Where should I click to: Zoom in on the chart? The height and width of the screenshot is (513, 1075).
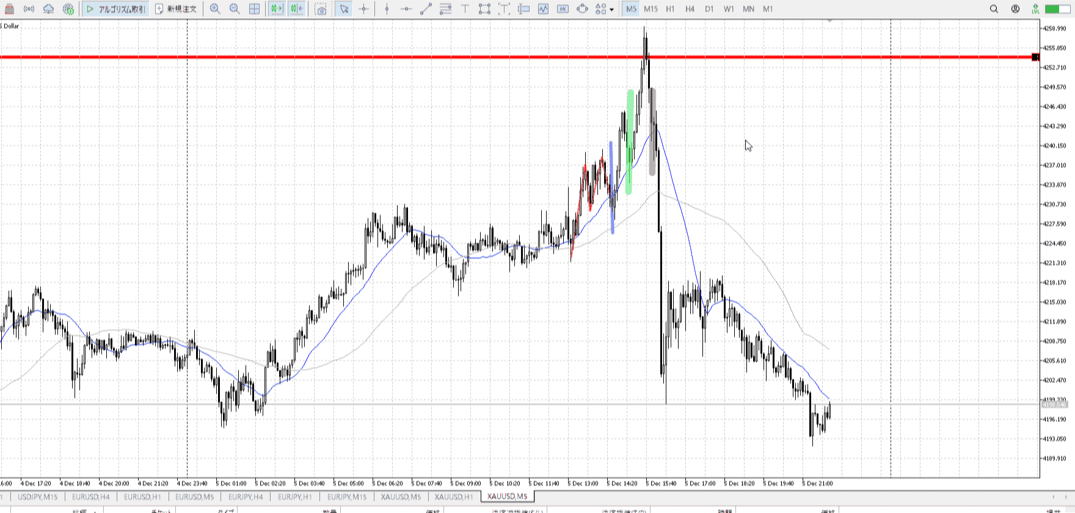tap(215, 9)
